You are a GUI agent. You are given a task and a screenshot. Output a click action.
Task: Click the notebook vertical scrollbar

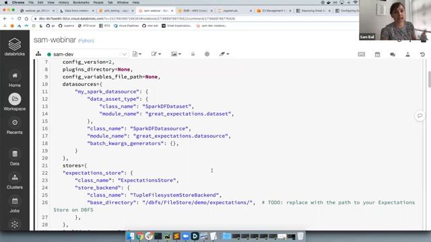click(429, 79)
